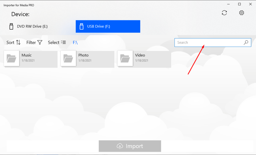Click the Video folder's 1/18/2021 date
256x155 pixels.
(x=142, y=60)
